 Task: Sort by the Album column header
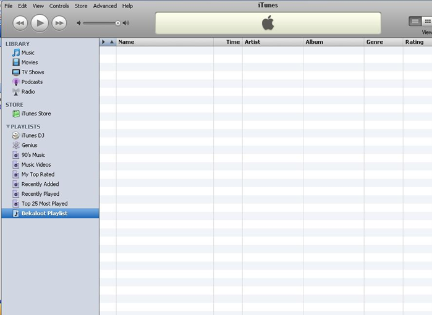tap(334, 42)
